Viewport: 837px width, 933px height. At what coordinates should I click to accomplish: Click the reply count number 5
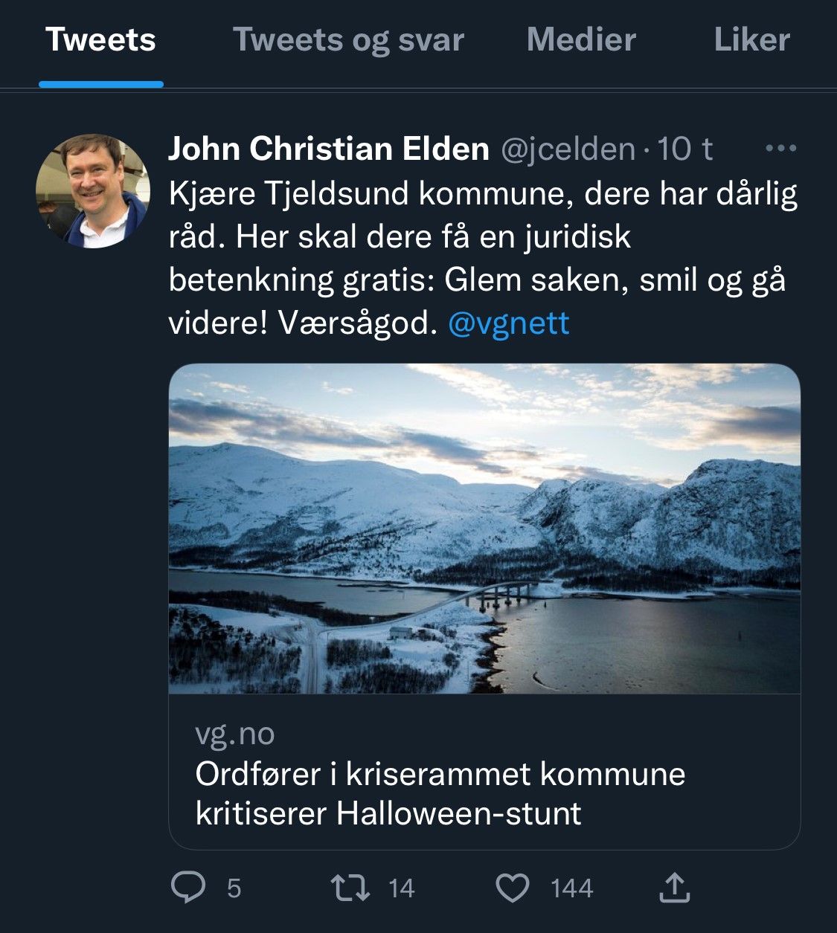[x=234, y=888]
